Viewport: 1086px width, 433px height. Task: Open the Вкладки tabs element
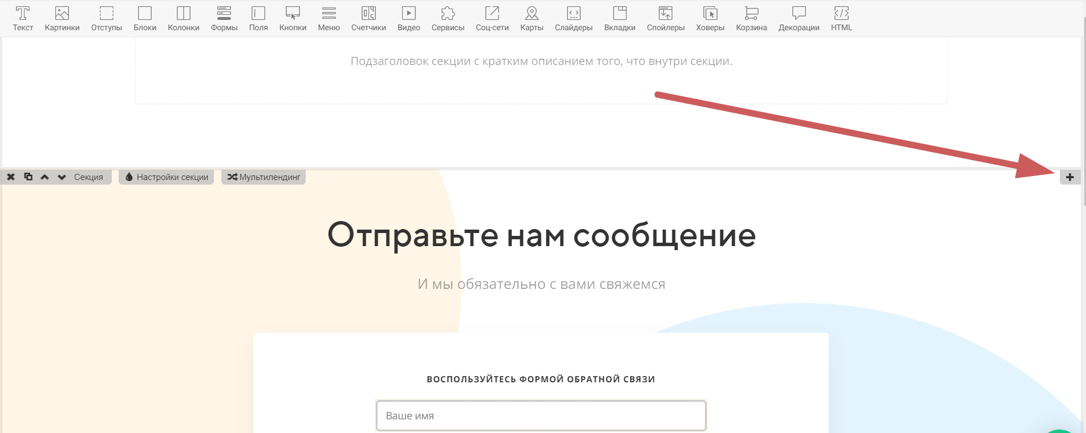pos(619,18)
